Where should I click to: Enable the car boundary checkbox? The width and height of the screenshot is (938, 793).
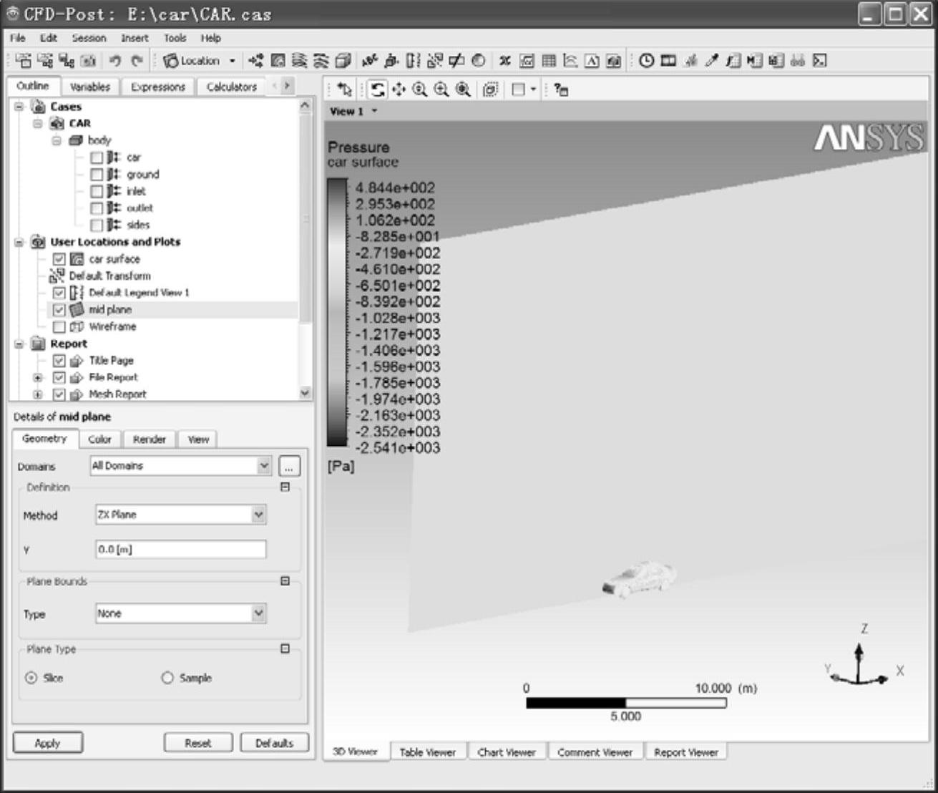pos(97,157)
